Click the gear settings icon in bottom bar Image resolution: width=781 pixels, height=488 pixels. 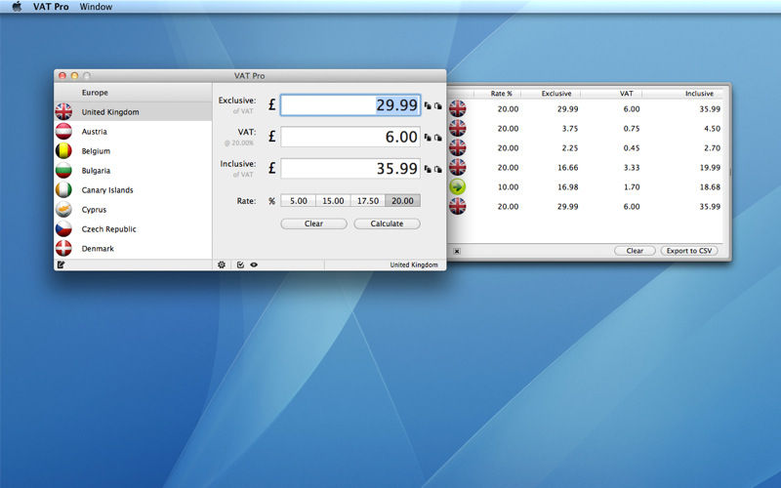(222, 264)
